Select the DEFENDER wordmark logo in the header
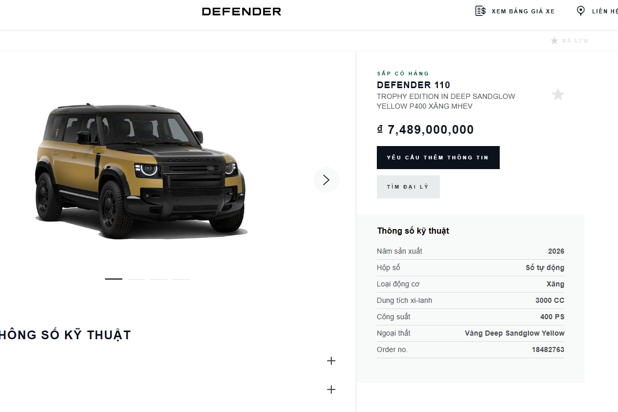618x412 pixels. (x=241, y=11)
